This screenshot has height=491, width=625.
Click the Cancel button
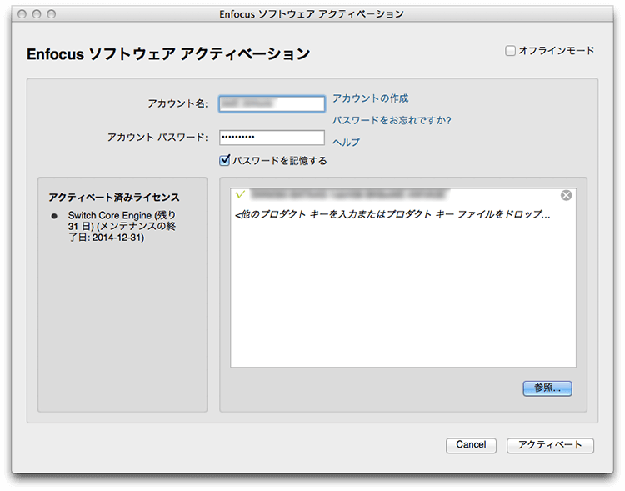(x=471, y=445)
